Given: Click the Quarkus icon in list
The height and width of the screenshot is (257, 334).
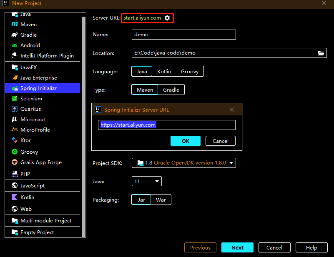Looking at the screenshot, I should pos(15,109).
